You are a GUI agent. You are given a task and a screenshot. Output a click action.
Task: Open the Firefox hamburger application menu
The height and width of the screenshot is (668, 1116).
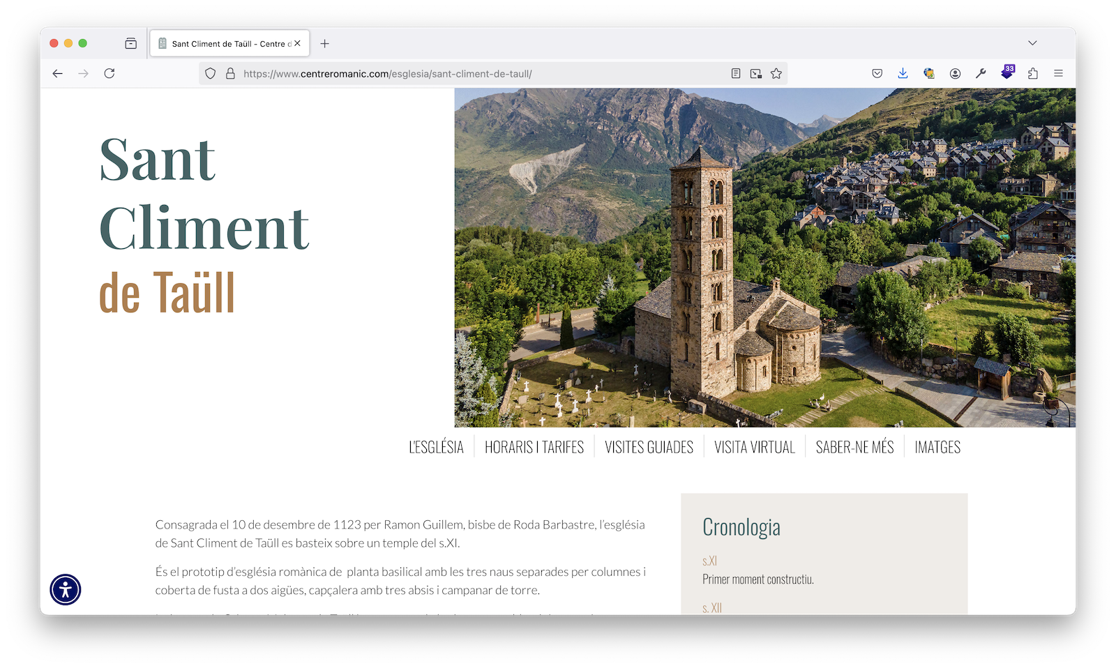1058,73
